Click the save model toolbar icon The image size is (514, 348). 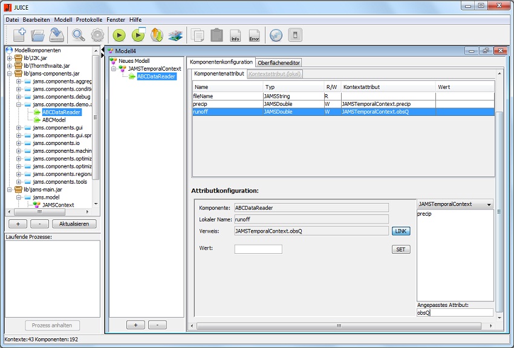tap(57, 35)
